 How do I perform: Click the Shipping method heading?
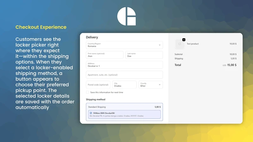tap(96, 99)
